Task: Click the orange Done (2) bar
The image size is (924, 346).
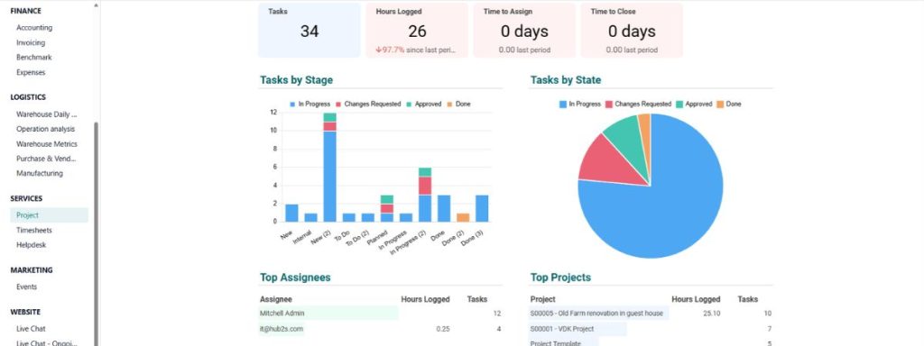Action: [463, 217]
